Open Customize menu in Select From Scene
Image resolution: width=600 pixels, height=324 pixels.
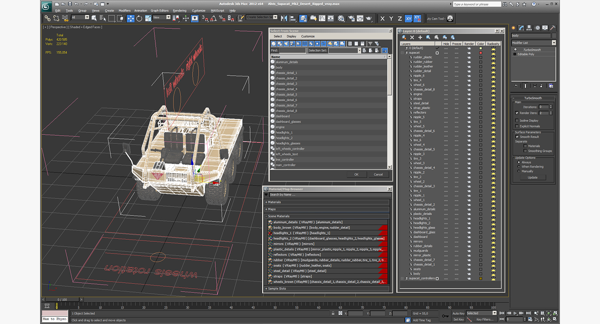click(x=308, y=36)
